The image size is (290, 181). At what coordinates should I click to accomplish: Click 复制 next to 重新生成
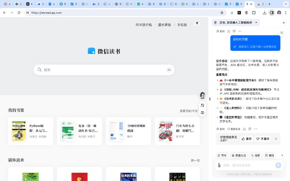(x=220, y=129)
